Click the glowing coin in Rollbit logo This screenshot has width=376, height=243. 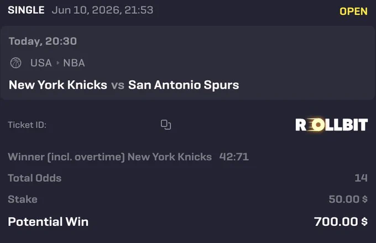coord(318,125)
